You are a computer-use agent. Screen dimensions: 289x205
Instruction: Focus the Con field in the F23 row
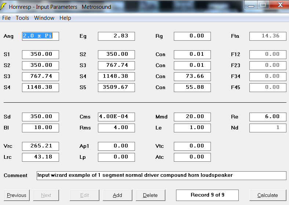tap(192, 66)
